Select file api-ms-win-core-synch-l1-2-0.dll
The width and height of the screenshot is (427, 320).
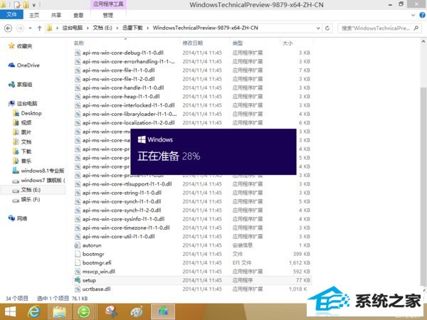(122, 210)
